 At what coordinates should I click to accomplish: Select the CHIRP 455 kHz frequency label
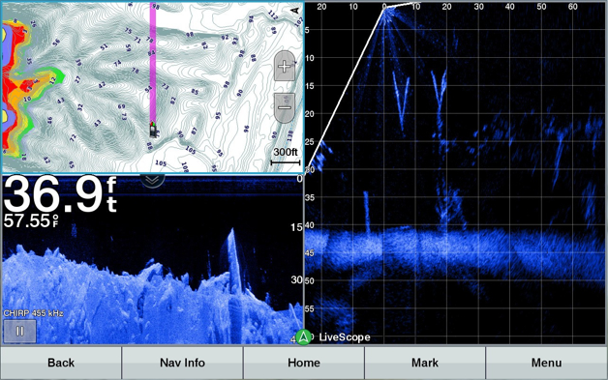click(33, 313)
